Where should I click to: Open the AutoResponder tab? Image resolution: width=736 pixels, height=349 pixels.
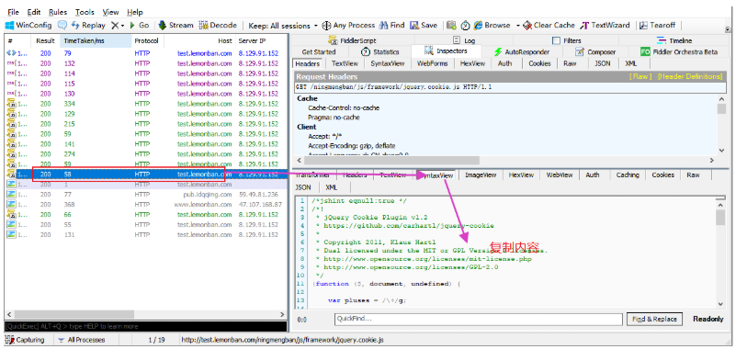pyautogui.click(x=521, y=51)
